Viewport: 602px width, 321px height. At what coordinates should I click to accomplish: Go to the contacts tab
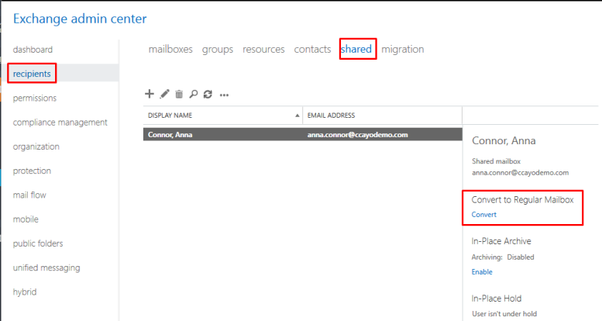point(312,49)
